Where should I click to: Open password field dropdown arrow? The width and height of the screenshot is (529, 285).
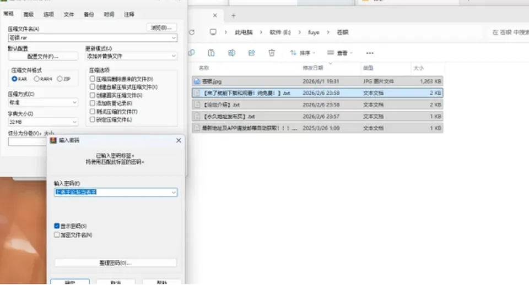(x=174, y=193)
